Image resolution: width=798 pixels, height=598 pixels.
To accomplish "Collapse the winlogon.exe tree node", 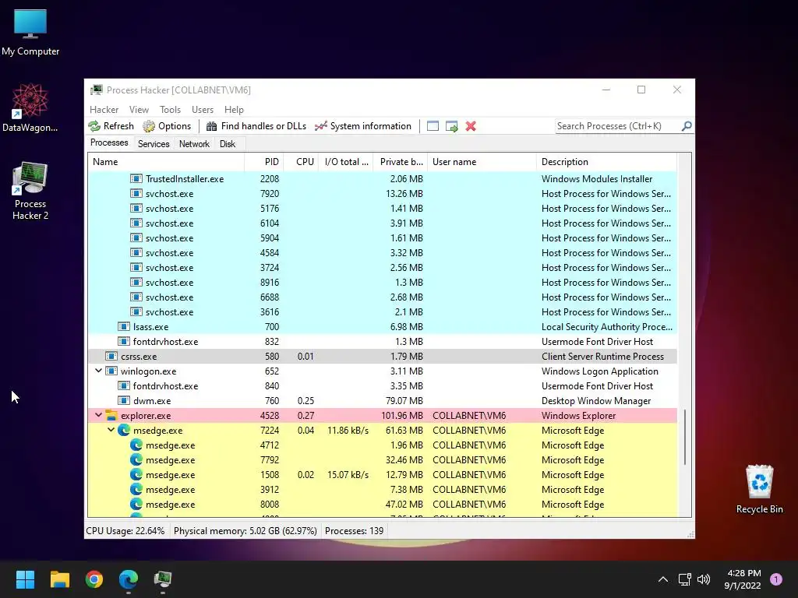I will 99,371.
